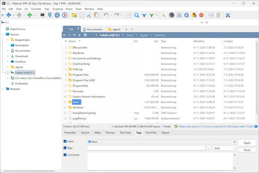Toggle the Tags checkbox

pos(65,148)
